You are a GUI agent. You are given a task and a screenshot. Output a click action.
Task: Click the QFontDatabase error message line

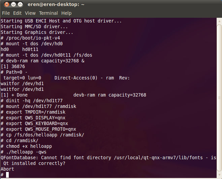coord(108,158)
